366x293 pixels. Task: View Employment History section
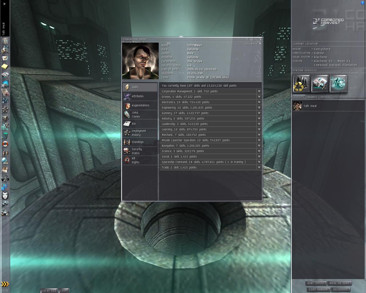(x=140, y=133)
